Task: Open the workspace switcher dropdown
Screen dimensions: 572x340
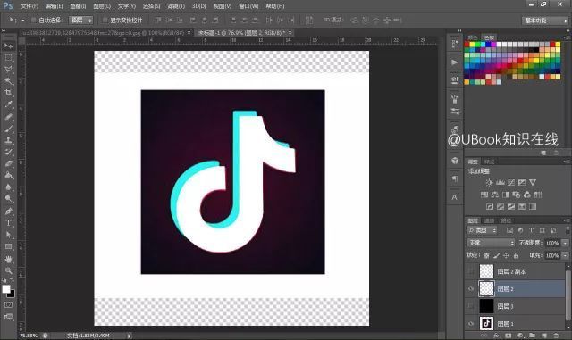Action: pyautogui.click(x=545, y=21)
